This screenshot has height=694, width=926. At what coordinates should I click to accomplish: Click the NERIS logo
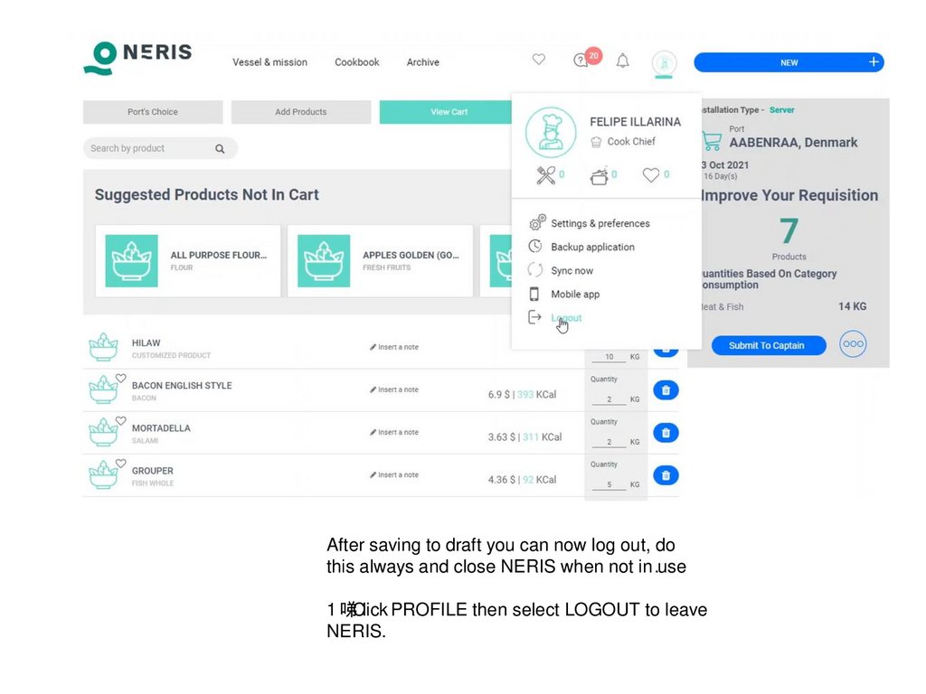[137, 58]
